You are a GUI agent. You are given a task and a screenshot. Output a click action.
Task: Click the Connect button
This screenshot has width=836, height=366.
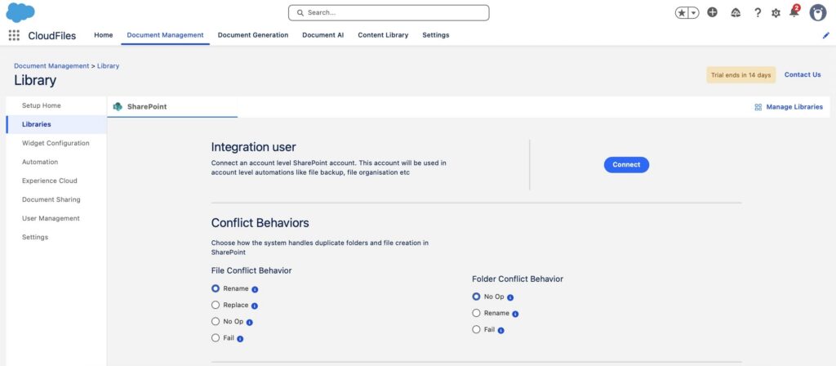click(626, 165)
